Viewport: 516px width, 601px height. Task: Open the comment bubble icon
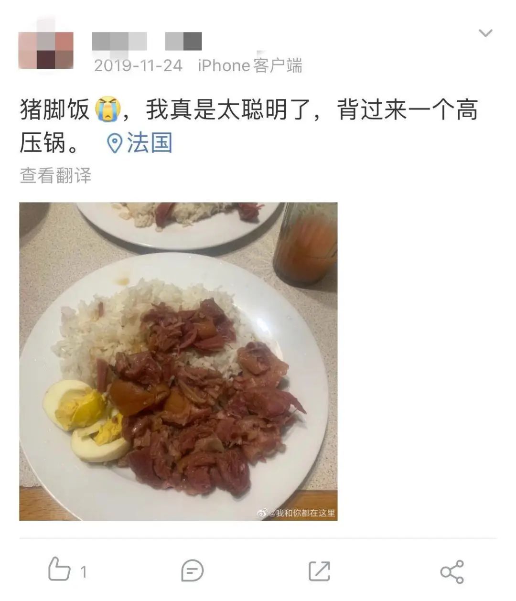[193, 570]
